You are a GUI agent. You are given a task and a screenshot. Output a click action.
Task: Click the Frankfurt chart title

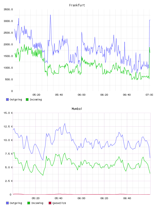(77, 5)
